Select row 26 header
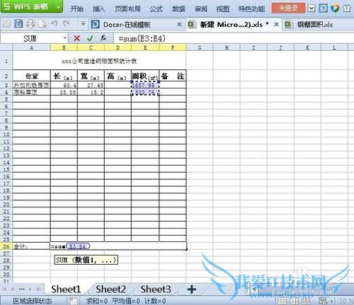 pyautogui.click(x=6, y=246)
